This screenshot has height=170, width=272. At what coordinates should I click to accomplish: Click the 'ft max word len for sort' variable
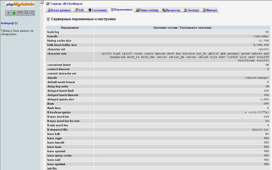[63, 121]
